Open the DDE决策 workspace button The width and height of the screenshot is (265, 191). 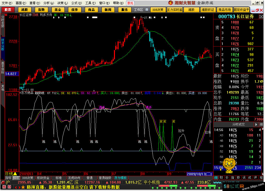158,10
